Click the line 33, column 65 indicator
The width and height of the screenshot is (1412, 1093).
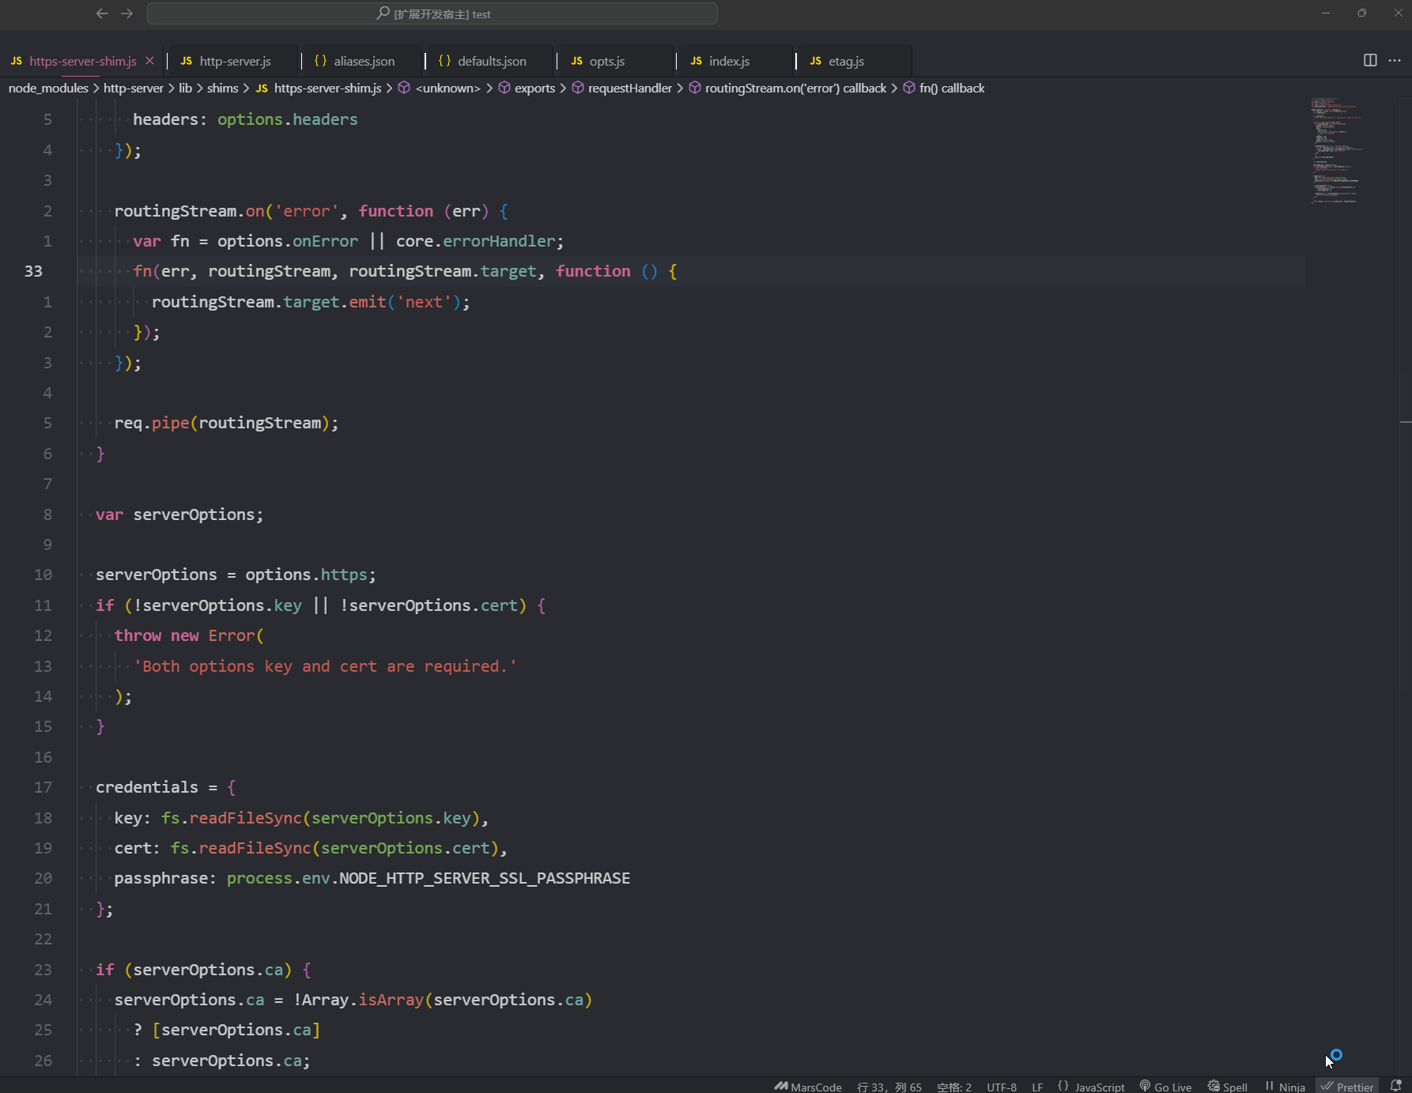[x=889, y=1087]
